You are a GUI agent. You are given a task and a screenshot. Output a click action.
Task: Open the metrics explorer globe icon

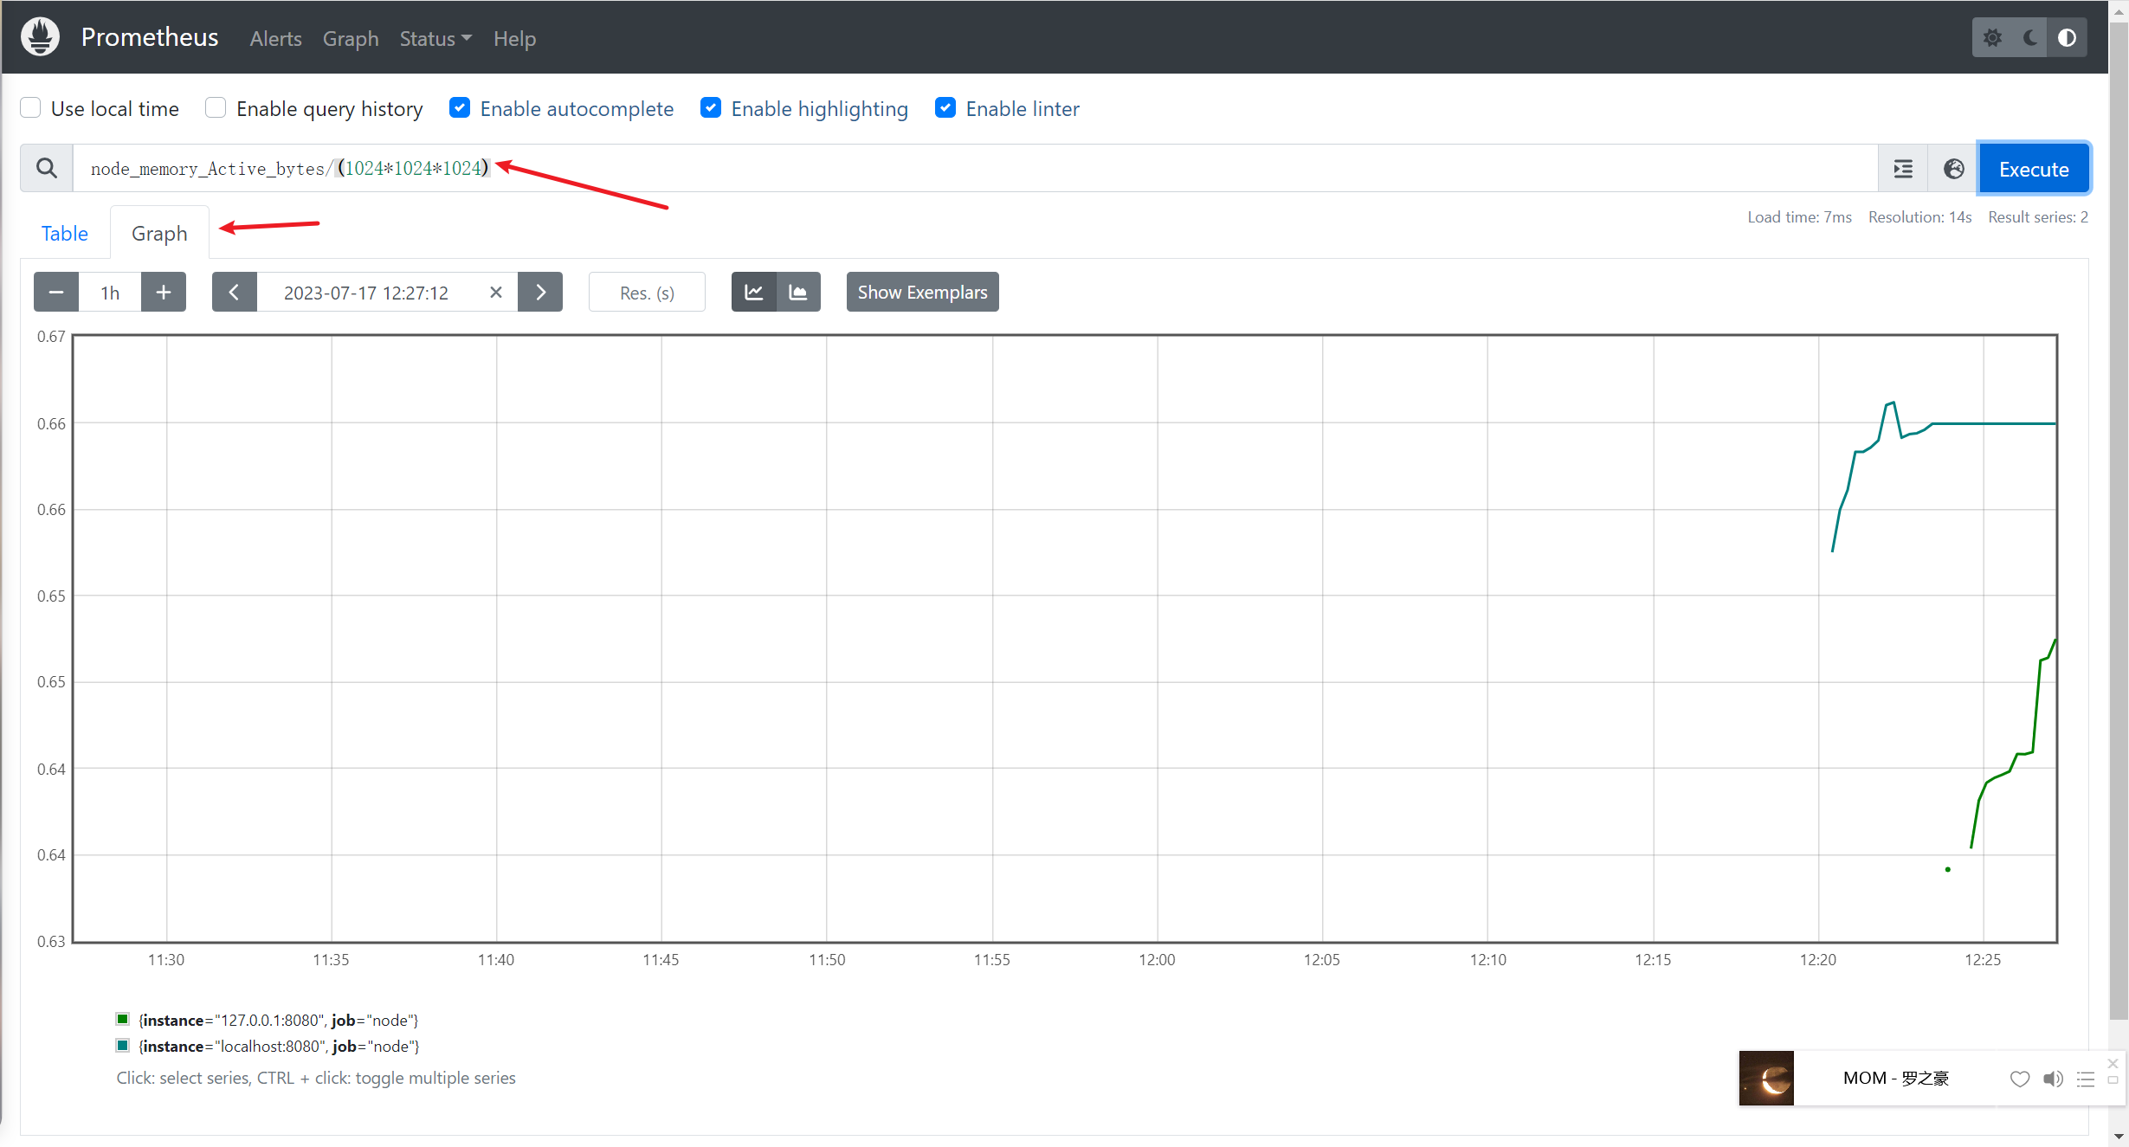(x=1953, y=169)
